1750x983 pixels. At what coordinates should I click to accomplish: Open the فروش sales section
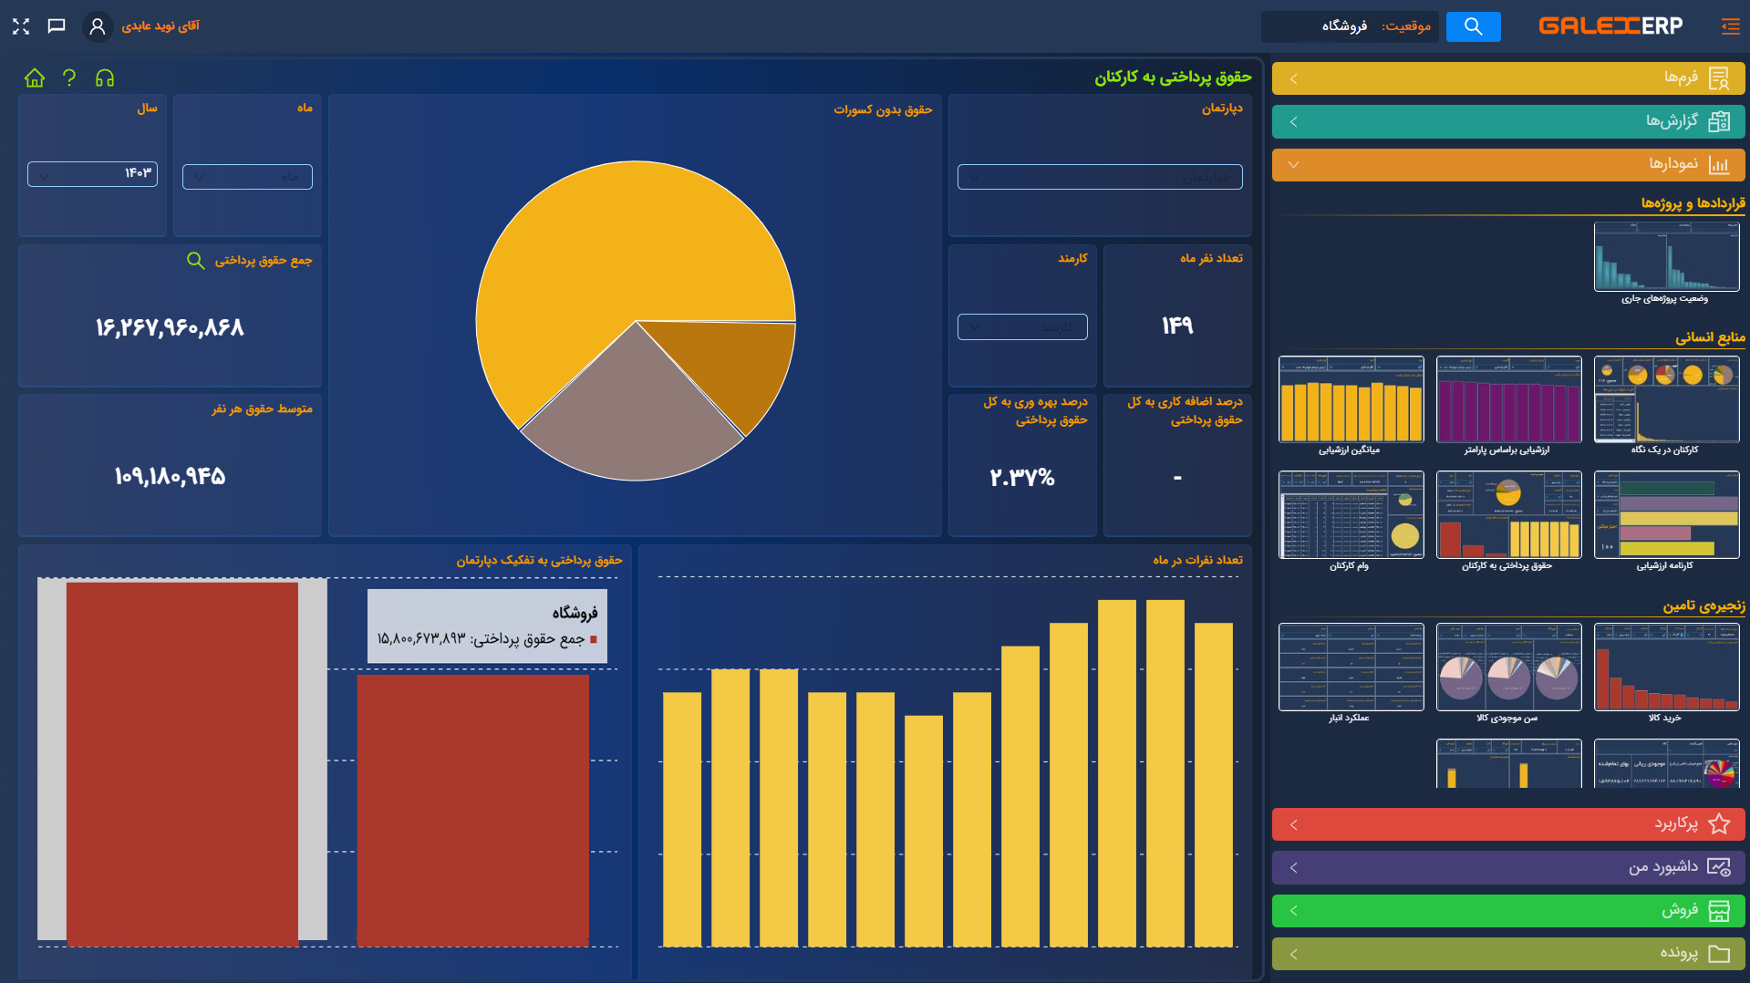coord(1508,911)
